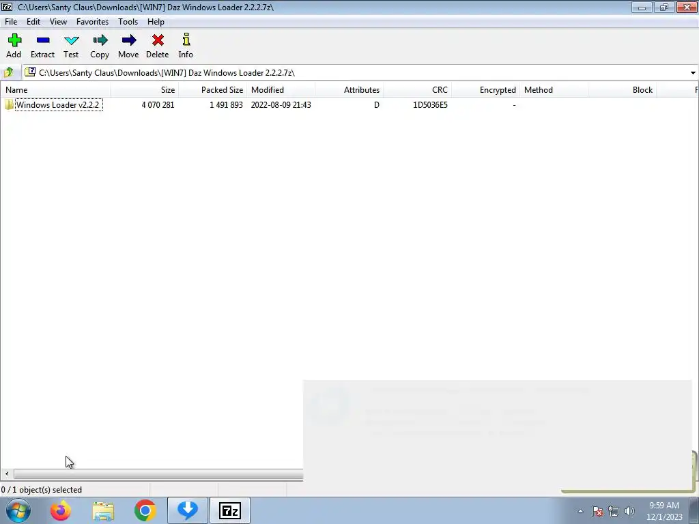Viewport: 699px width, 524px height.
Task: Click the 7-Zip taskbar button
Action: click(x=229, y=510)
